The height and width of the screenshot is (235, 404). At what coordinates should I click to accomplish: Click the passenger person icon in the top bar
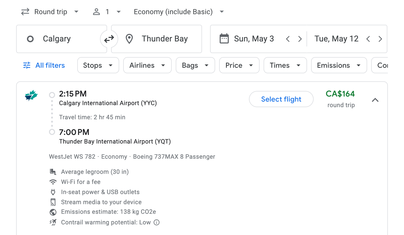96,12
